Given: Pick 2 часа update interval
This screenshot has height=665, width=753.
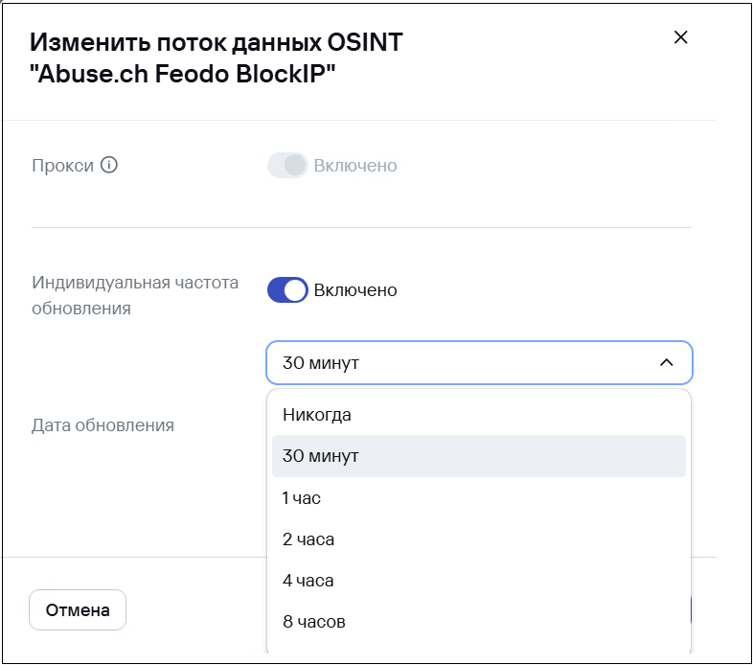Looking at the screenshot, I should pyautogui.click(x=479, y=539).
